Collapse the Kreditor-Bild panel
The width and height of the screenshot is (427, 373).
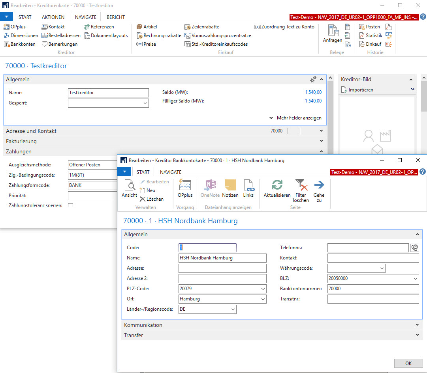411,79
